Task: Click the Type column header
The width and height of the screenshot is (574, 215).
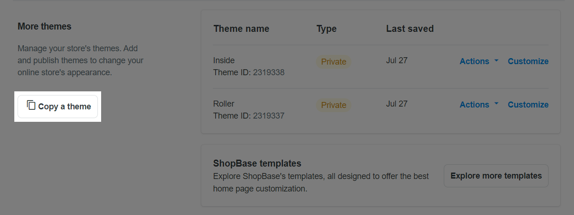Action: pyautogui.click(x=326, y=29)
